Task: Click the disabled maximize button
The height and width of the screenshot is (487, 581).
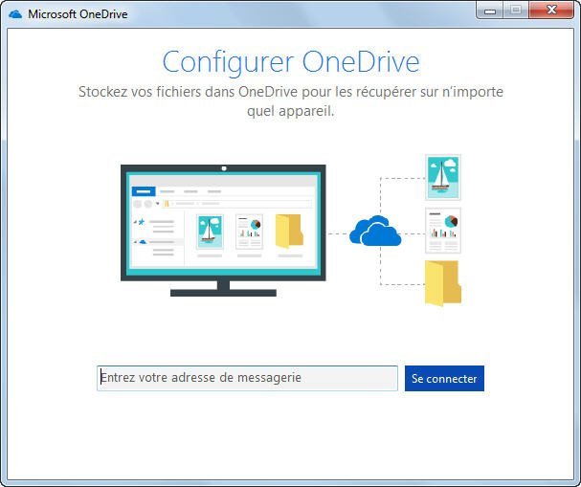Action: click(x=516, y=10)
